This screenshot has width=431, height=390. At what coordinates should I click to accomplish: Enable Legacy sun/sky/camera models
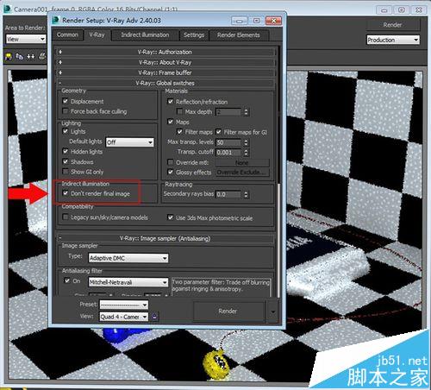[66, 217]
